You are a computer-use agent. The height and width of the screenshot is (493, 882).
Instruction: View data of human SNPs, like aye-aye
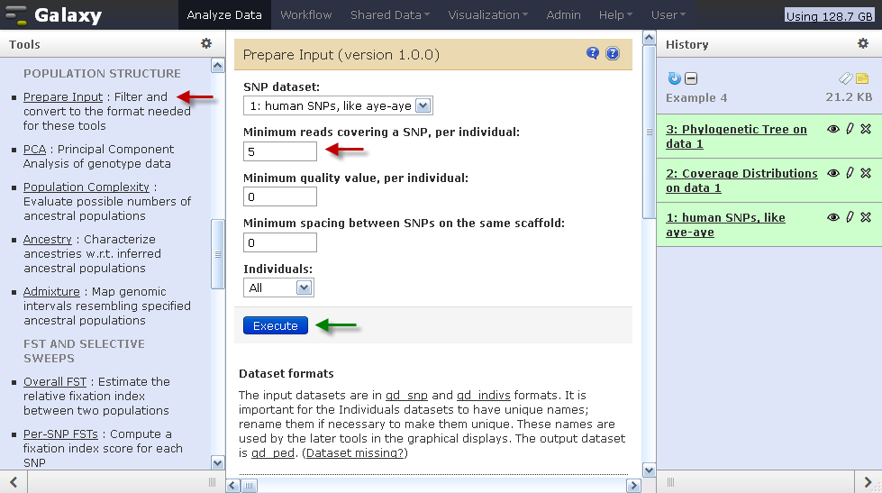[833, 216]
